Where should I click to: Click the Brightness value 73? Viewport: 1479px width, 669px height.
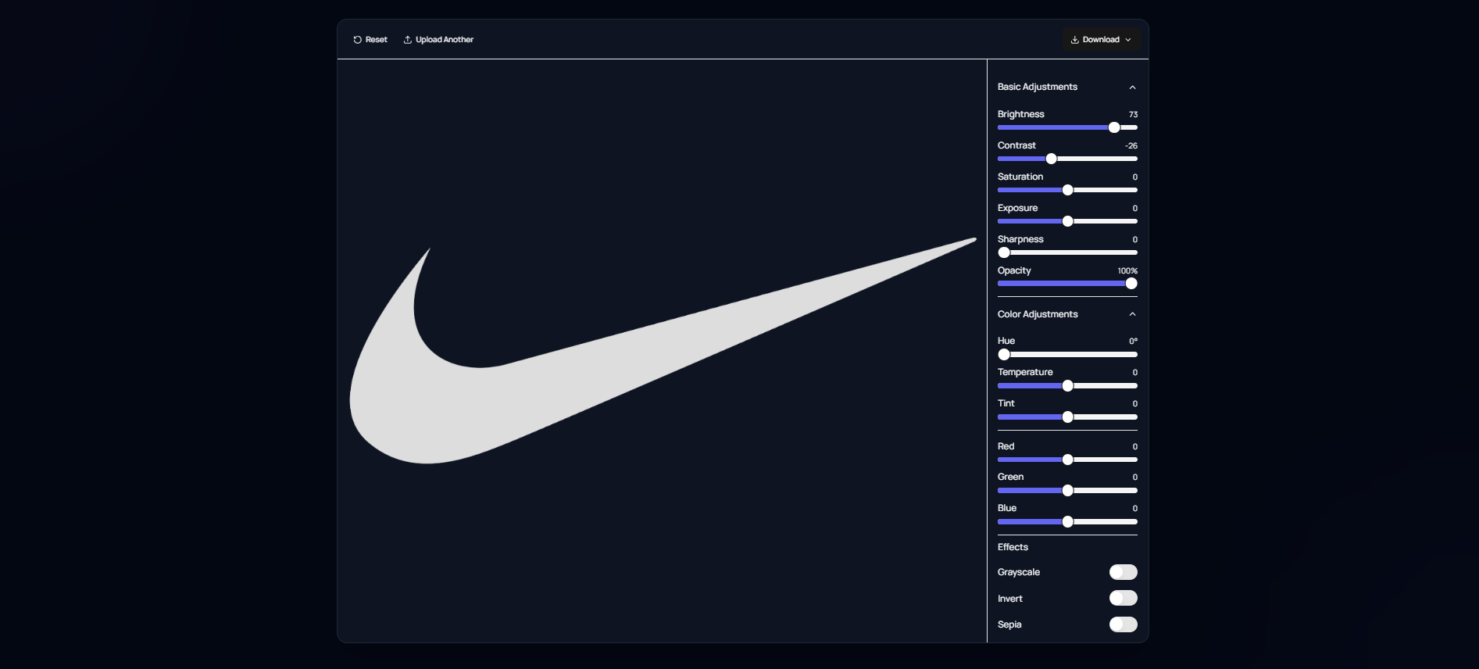(1133, 115)
